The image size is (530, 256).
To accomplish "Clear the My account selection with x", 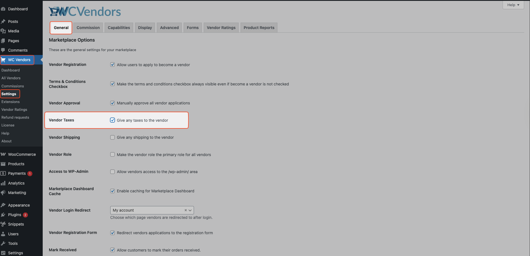I will click(x=186, y=210).
